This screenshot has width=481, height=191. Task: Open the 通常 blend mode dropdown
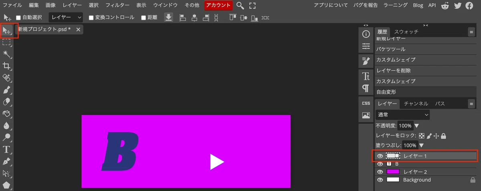click(403, 115)
